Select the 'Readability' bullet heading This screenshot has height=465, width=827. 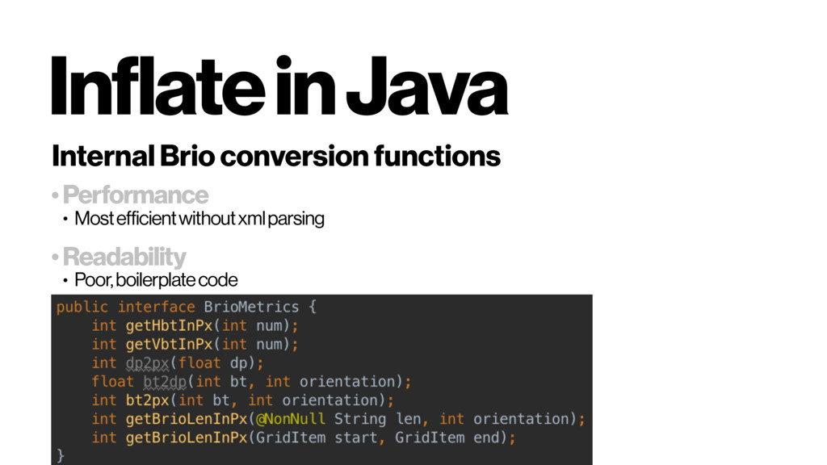[124, 257]
